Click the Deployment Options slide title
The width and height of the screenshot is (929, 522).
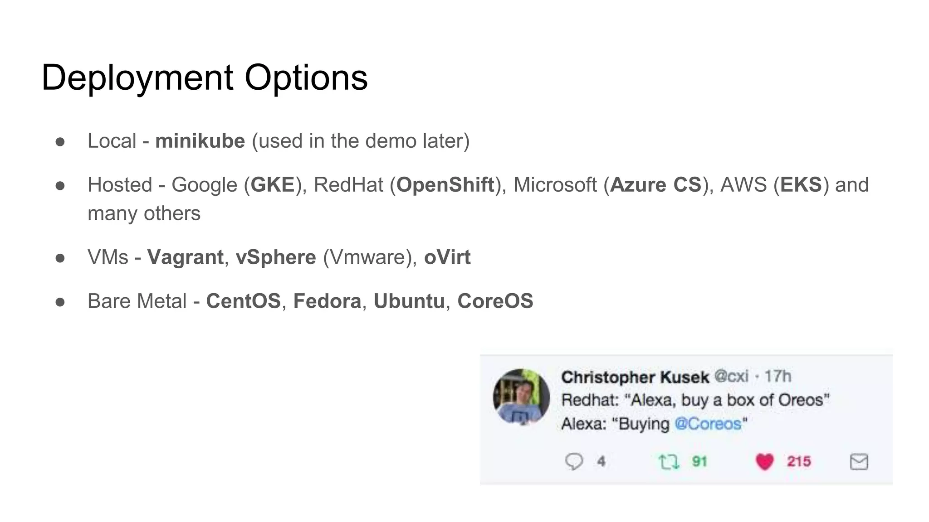coord(205,78)
